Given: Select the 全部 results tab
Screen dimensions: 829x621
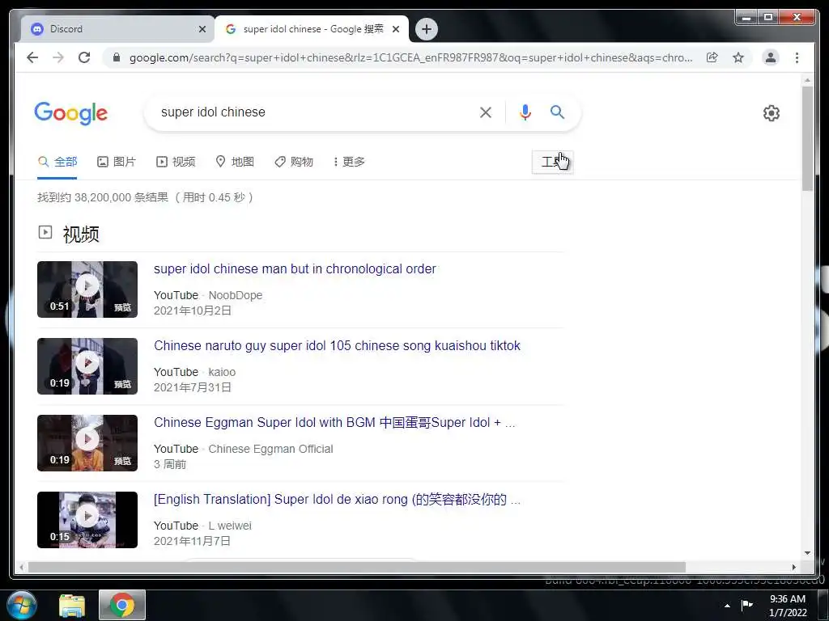Looking at the screenshot, I should [57, 162].
